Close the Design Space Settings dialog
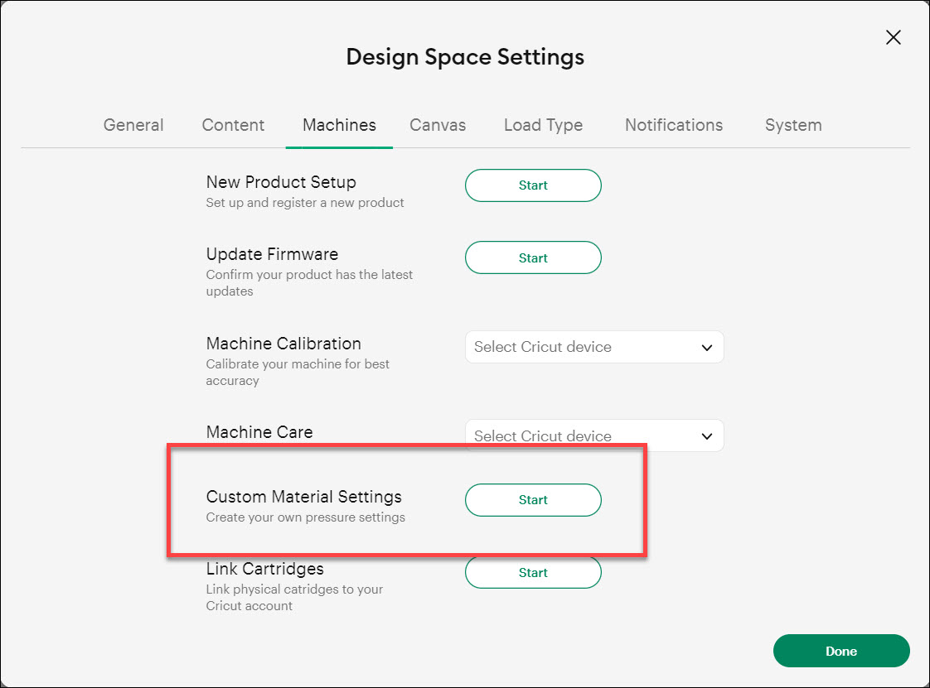930x688 pixels. click(x=893, y=37)
